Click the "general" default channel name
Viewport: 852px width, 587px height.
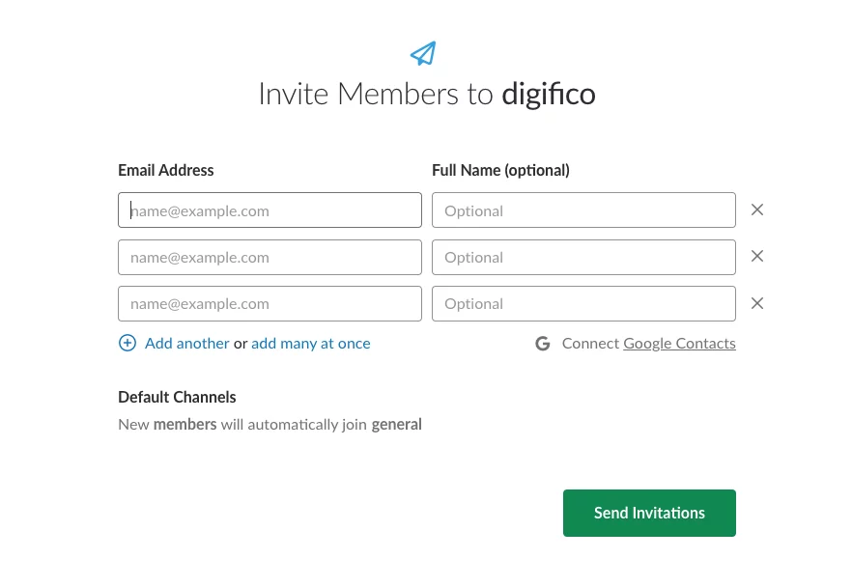tap(397, 424)
